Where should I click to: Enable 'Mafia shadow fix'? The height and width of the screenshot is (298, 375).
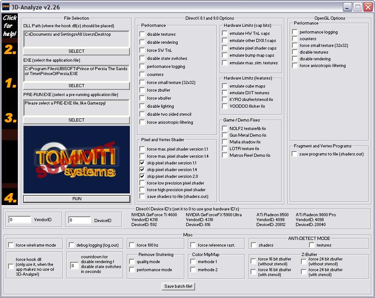tap(225, 142)
